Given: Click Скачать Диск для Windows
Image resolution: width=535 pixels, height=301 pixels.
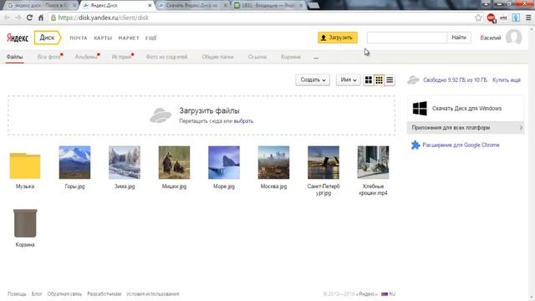Looking at the screenshot, I should [x=466, y=109].
